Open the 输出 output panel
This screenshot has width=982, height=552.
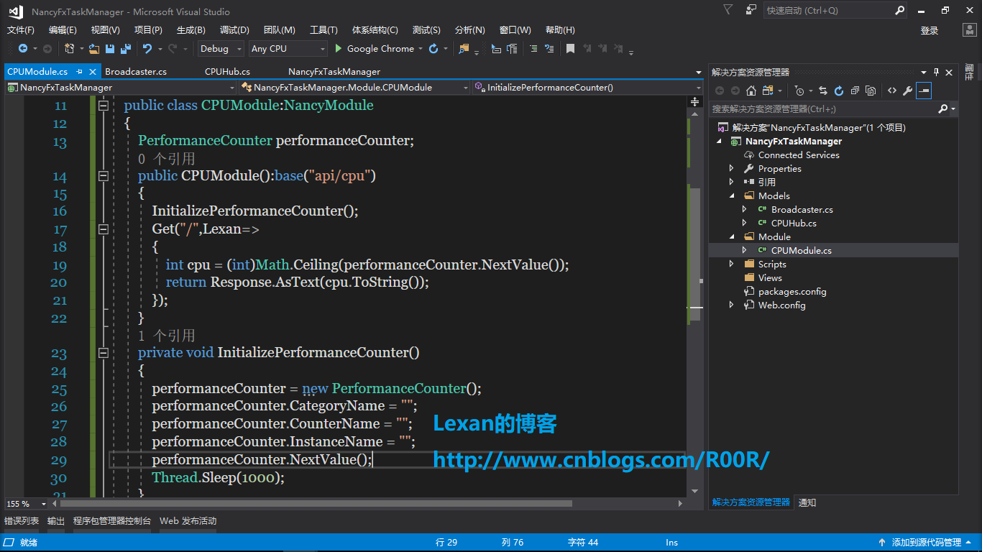56,521
